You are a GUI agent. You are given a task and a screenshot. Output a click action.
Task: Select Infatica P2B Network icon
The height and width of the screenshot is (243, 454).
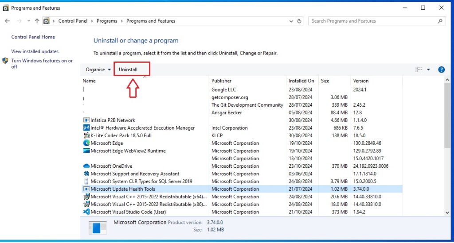[x=86, y=120]
